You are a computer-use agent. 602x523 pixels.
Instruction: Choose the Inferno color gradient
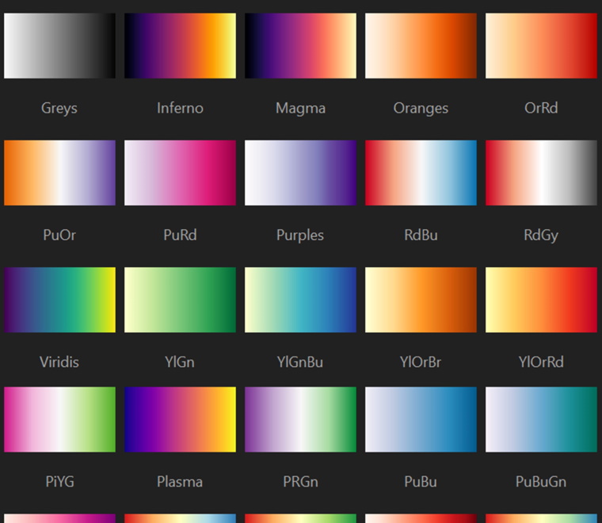click(x=180, y=46)
